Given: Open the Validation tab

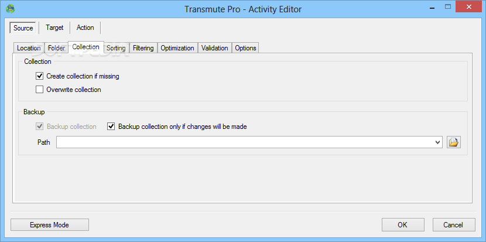Looking at the screenshot, I should coord(215,48).
